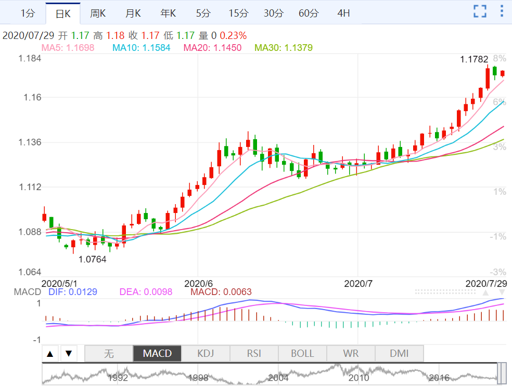Viewport: 512px width, 387px height.
Task: Click 2004 on the timeline overview
Action: [279, 378]
